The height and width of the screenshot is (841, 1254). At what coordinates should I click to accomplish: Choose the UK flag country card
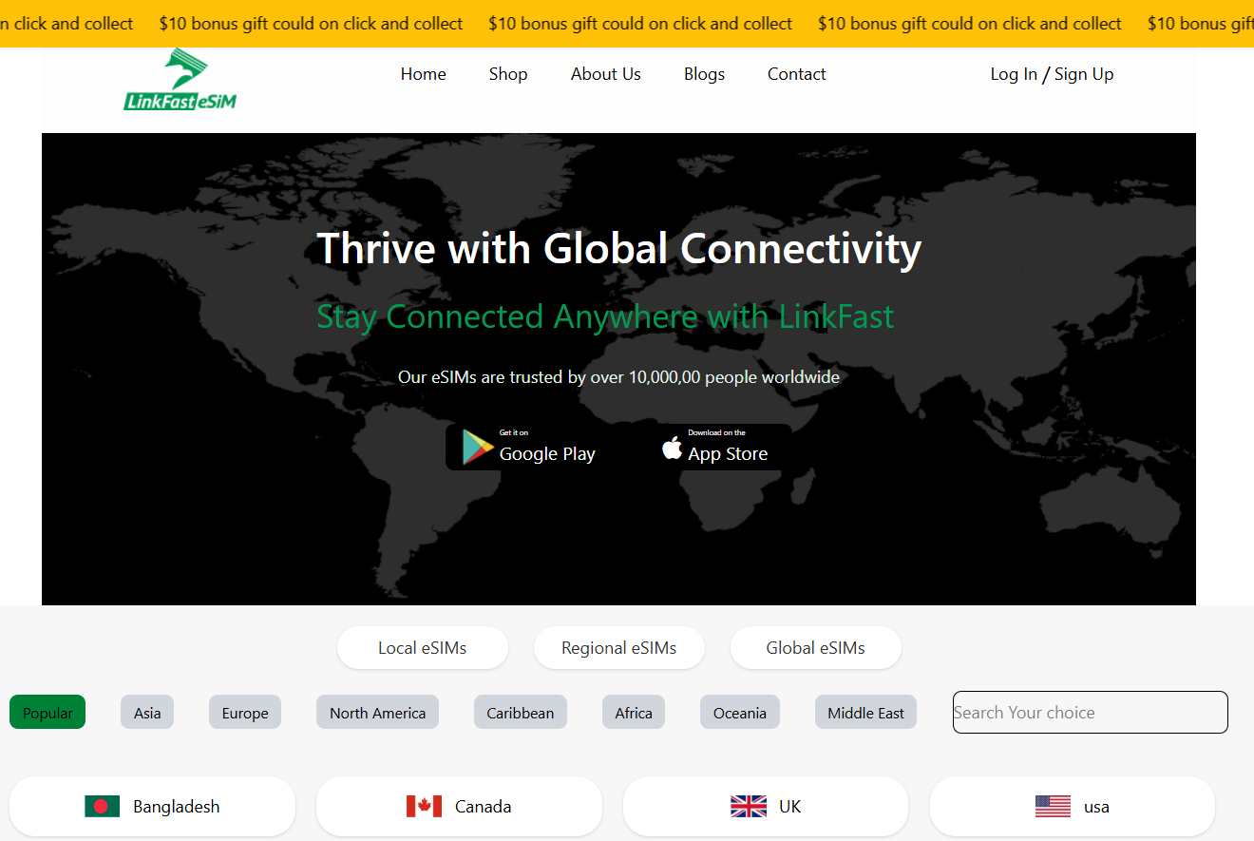(766, 807)
